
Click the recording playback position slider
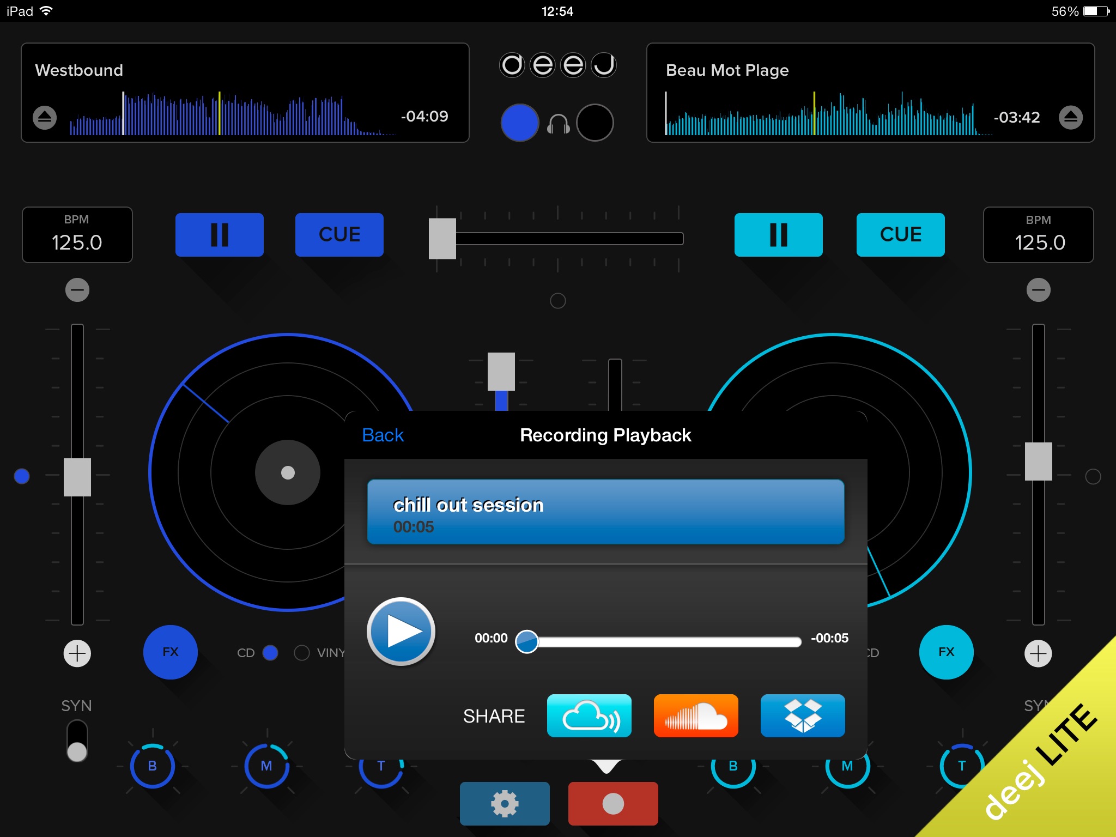pos(659,641)
